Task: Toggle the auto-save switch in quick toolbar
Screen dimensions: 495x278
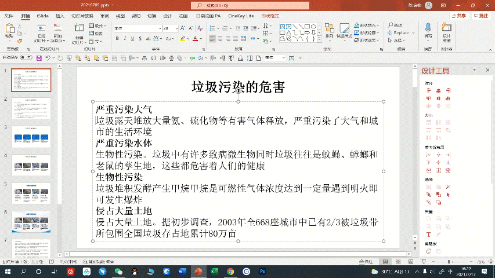Action: tap(26, 58)
